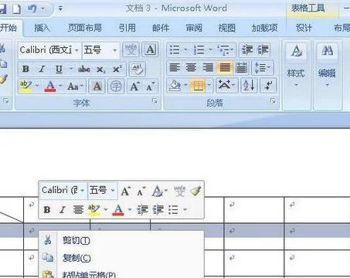Open the borders dropdown arrow
Viewport: 350px width, 278px height.
pos(209,85)
